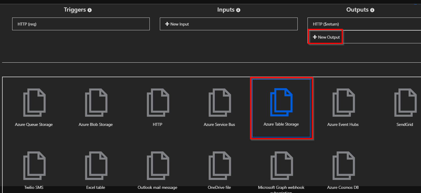This screenshot has height=193, width=421.
Task: Choose the Outlook mail message icon
Action: (x=157, y=166)
